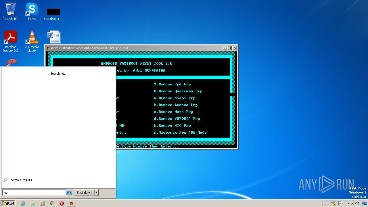This screenshot has height=207, width=368.
Task: Launch Windows Media Player taskbar icon
Action: coord(42,203)
